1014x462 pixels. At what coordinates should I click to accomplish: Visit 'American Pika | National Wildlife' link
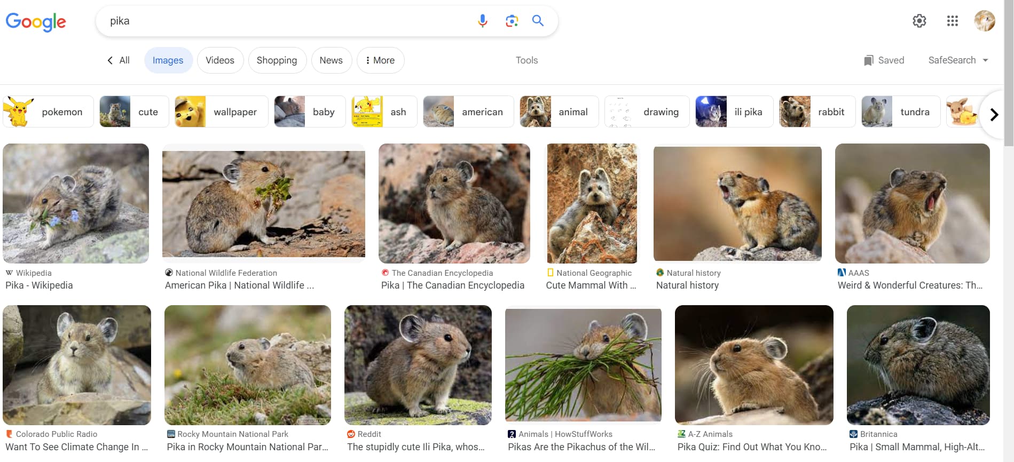coord(239,285)
